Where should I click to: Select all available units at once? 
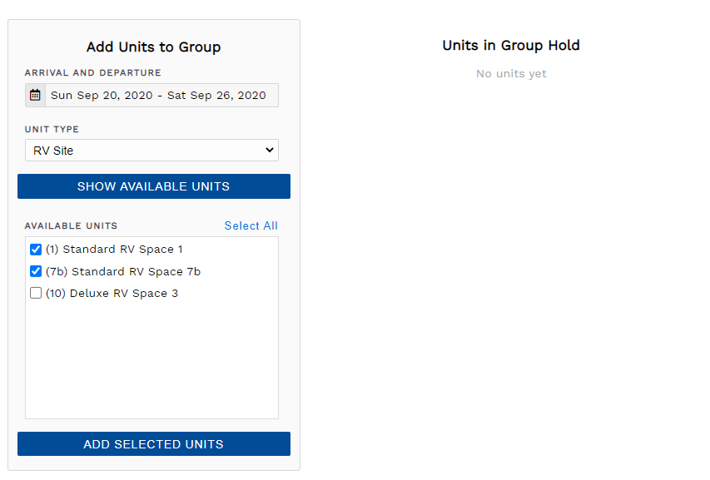(x=251, y=225)
